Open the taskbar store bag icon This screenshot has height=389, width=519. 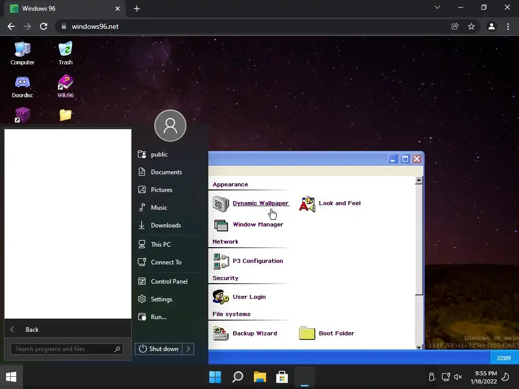pyautogui.click(x=282, y=377)
